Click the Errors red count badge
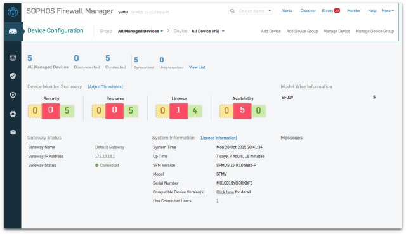Image resolution: width=406 pixels, height=234 pixels. point(337,11)
